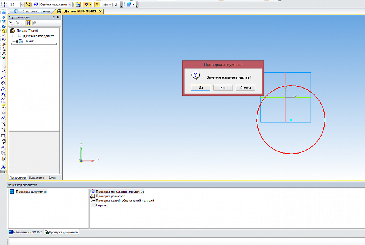Image resolution: width=365 pixels, height=245 pixels.
Task: Select the spline curve tool
Action: pos(3,118)
